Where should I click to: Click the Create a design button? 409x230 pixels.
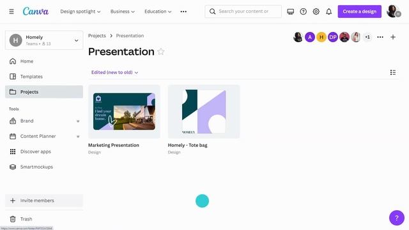coord(359,11)
